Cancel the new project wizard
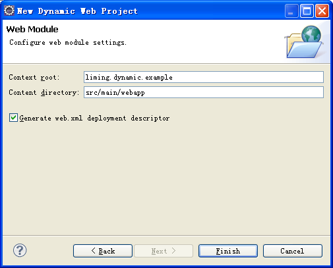Viewport: 333px width, 268px height. pos(293,251)
